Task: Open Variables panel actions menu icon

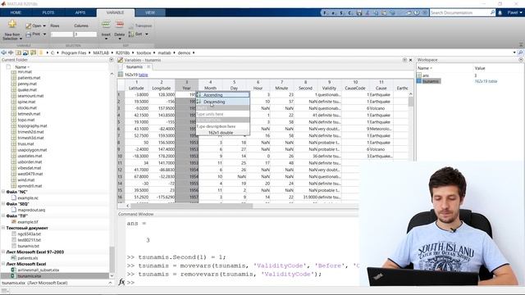Action: click(x=404, y=60)
